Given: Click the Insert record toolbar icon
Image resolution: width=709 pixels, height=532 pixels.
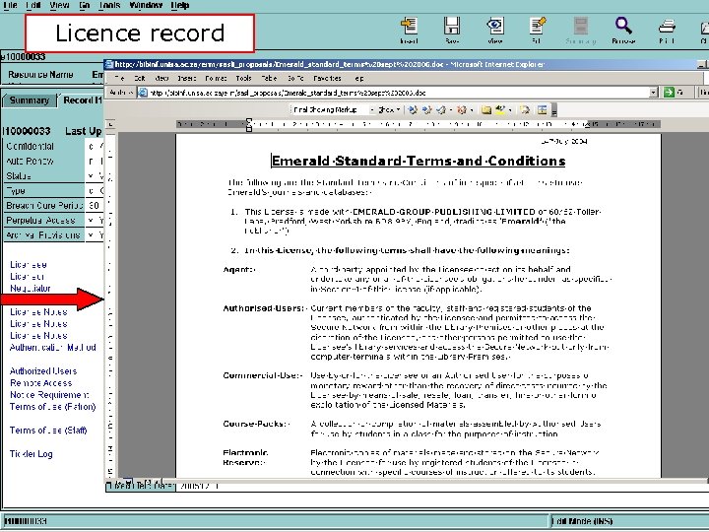Looking at the screenshot, I should (x=409, y=27).
